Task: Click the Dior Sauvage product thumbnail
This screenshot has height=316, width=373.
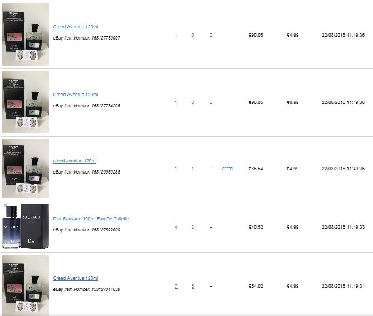Action: click(26, 226)
